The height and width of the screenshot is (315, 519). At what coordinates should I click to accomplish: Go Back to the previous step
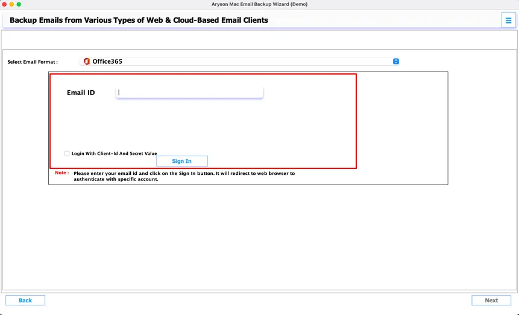(25, 301)
